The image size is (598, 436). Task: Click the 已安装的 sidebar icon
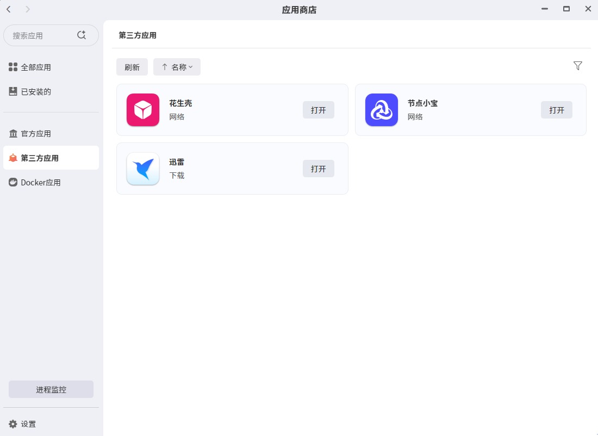pos(13,91)
